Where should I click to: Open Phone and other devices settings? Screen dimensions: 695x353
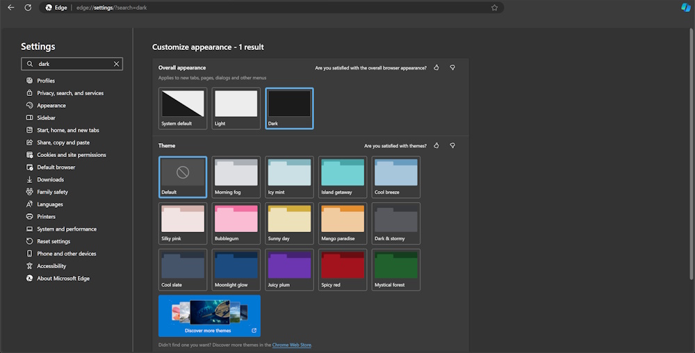tap(61, 254)
